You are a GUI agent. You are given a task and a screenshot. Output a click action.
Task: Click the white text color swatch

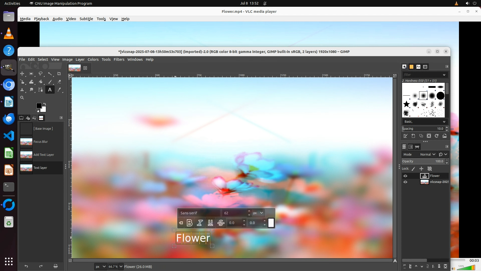coord(271,223)
